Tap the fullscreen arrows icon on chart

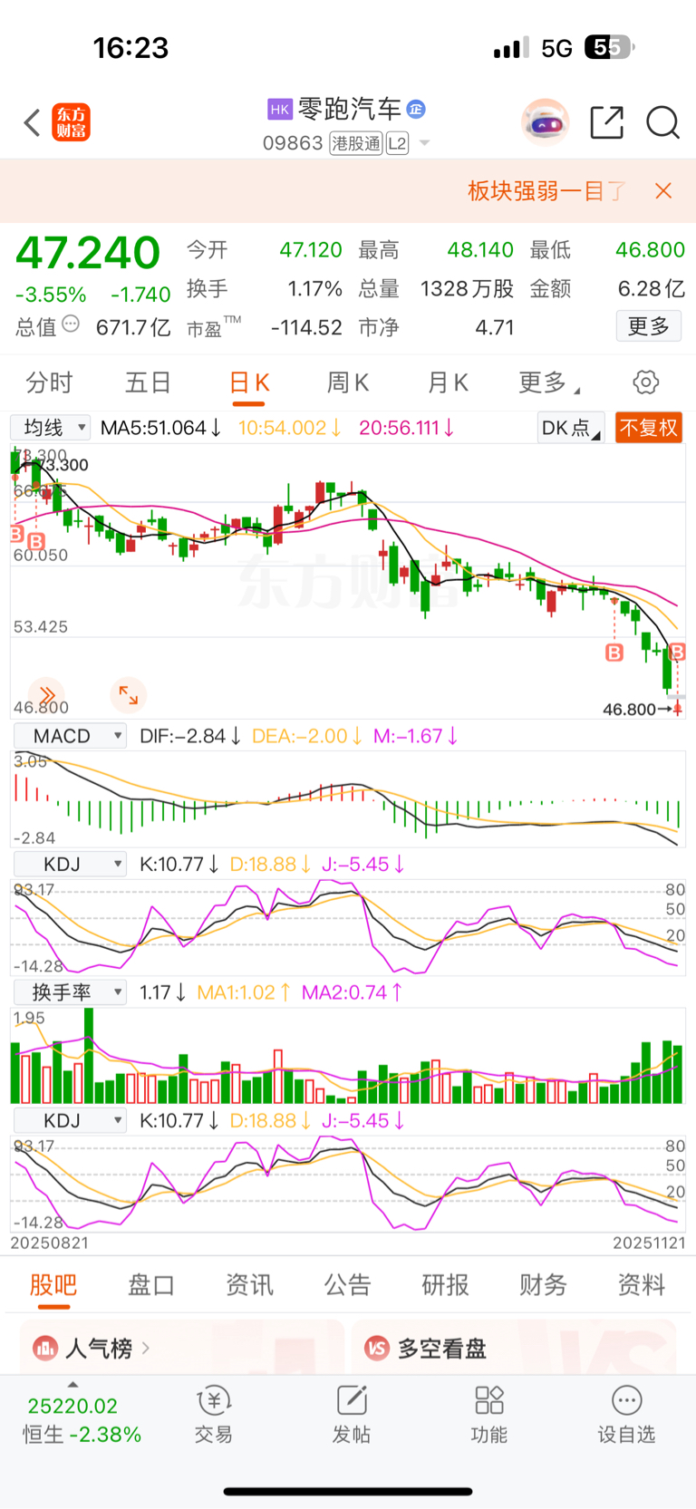click(128, 695)
